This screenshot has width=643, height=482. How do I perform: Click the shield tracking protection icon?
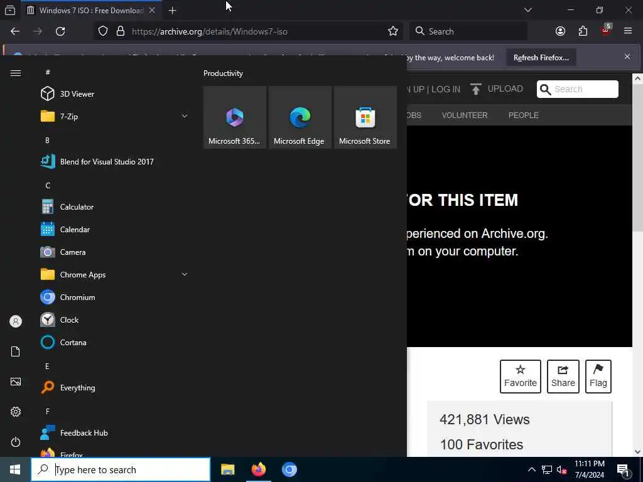tap(103, 31)
